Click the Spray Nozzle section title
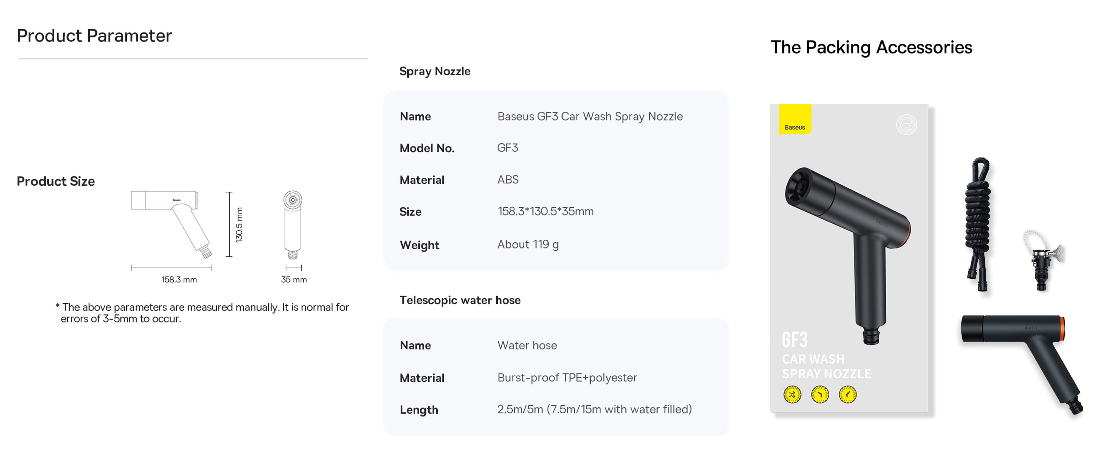This screenshot has height=452, width=1104. pos(435,71)
